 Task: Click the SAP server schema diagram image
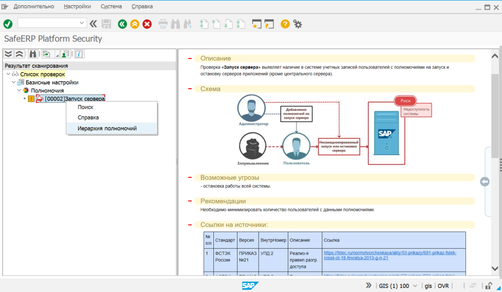[x=335, y=130]
